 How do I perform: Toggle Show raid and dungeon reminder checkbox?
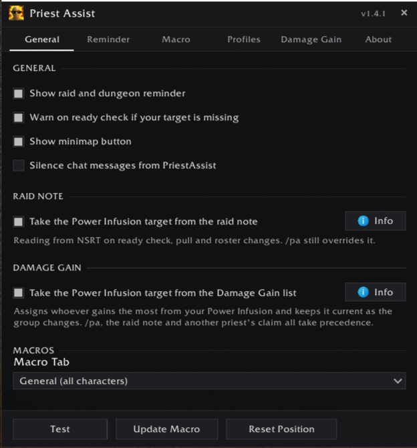19,93
